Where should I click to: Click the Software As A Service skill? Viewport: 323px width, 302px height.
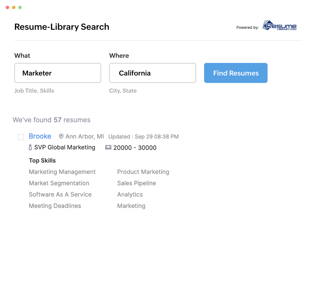(x=60, y=194)
